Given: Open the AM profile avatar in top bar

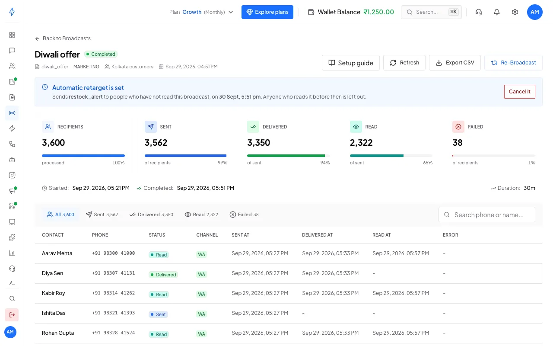Looking at the screenshot, I should tap(535, 12).
